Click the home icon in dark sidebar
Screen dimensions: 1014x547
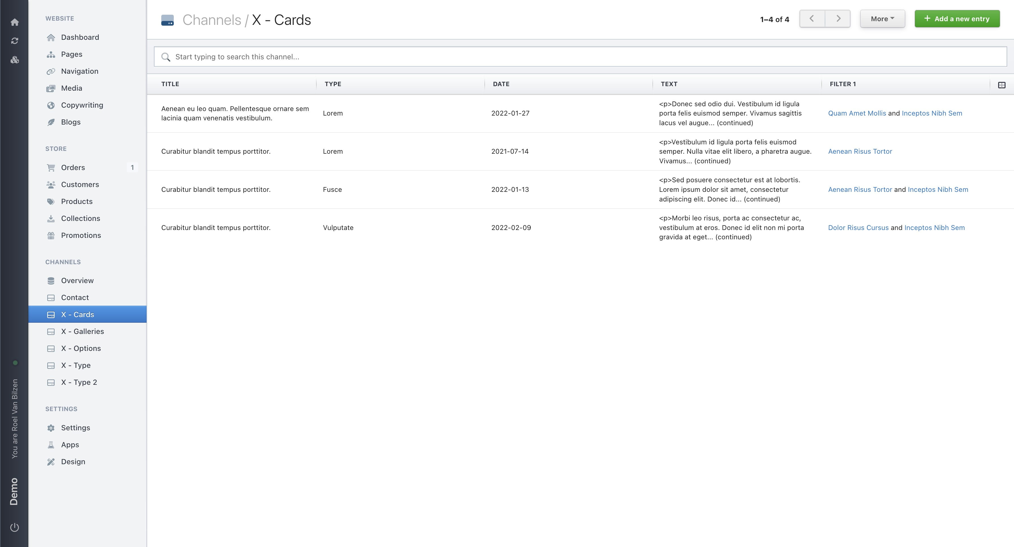(14, 22)
